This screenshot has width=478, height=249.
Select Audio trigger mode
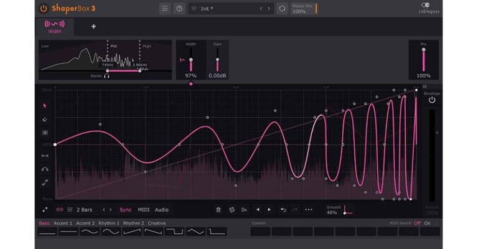(162, 210)
